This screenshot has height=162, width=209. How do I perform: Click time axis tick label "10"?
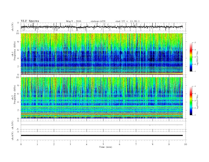click(186, 144)
